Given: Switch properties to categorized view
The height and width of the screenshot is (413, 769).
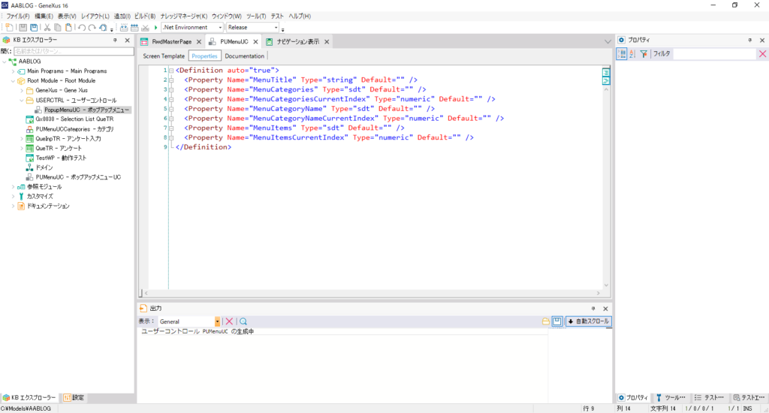Looking at the screenshot, I should [622, 54].
